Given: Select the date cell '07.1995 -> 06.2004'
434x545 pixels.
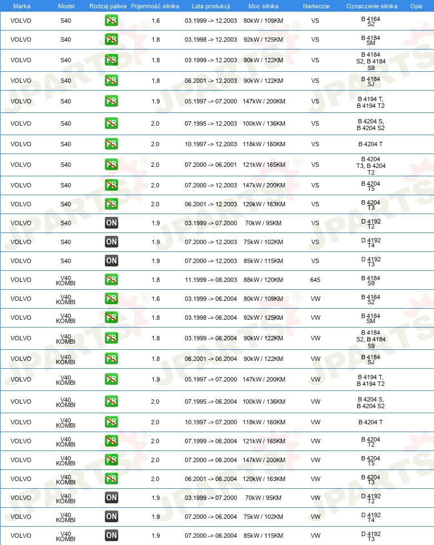Looking at the screenshot, I should tap(211, 402).
